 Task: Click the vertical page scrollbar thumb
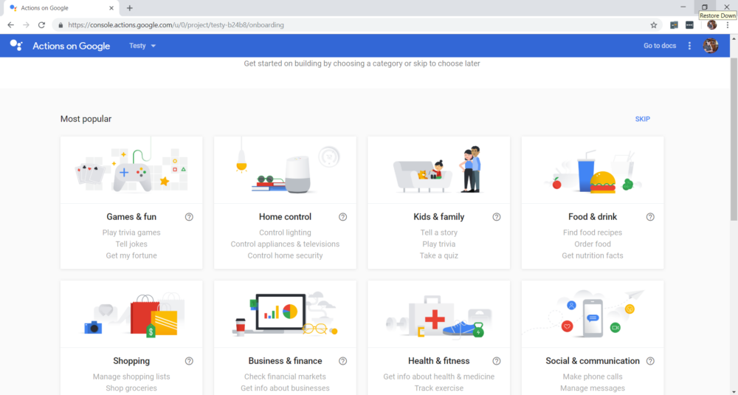point(734,139)
